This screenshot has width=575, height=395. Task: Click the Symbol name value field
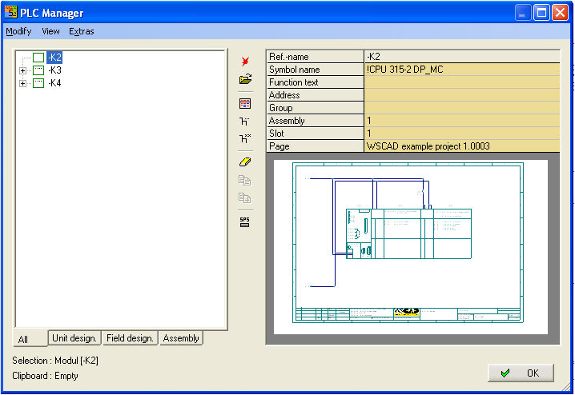click(x=462, y=70)
